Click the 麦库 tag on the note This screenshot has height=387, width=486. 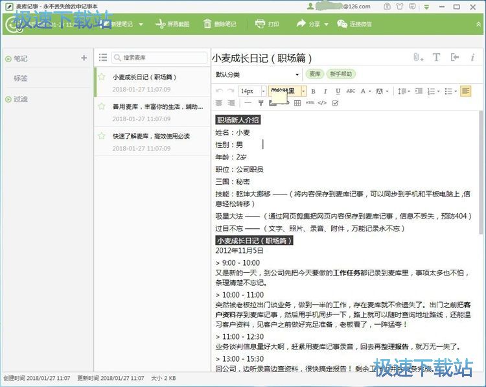click(x=314, y=75)
